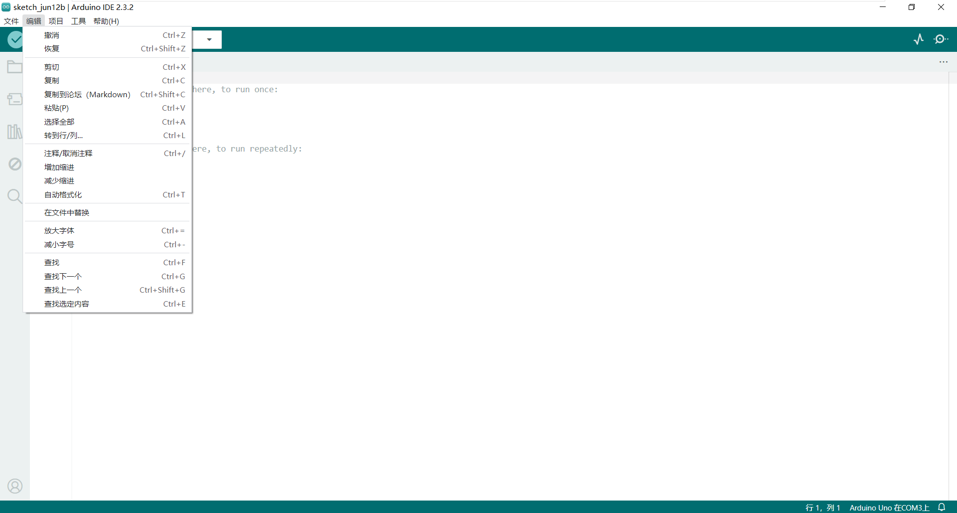Choose 撤消 from the edit menu
The height and width of the screenshot is (513, 957).
pyautogui.click(x=108, y=35)
